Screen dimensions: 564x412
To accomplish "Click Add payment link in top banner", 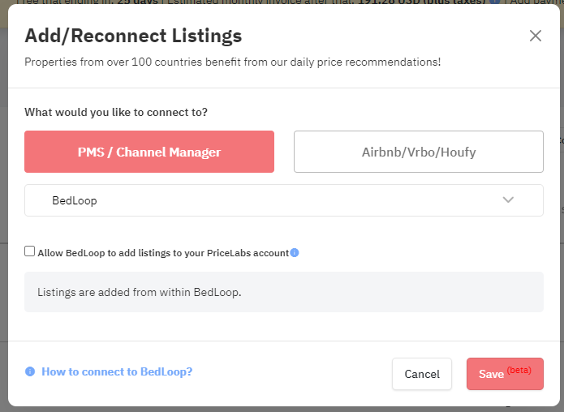I will [x=536, y=2].
